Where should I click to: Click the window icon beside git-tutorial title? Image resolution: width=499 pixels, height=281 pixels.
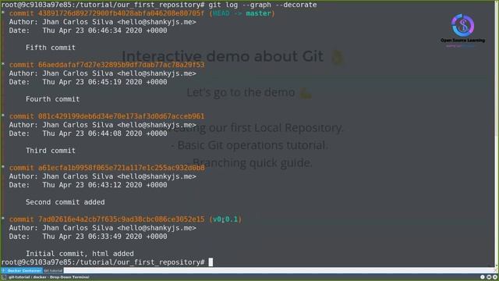(4, 278)
